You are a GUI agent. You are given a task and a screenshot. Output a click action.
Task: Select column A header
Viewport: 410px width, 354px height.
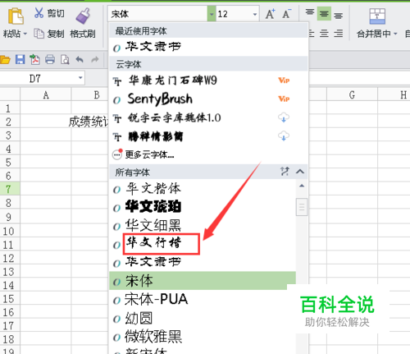[46, 95]
